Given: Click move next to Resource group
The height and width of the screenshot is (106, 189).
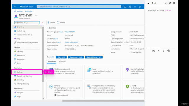Looking at the screenshot, I should [x=61, y=32].
